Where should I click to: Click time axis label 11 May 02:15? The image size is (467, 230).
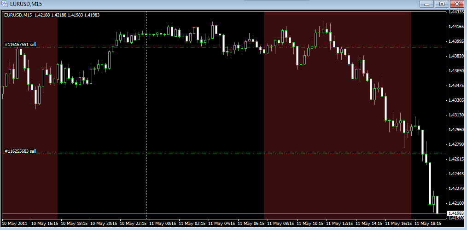[192, 223]
